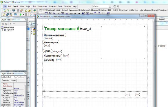Click the Save floppy disk icon
168x107 pixels.
click(x=14, y=10)
